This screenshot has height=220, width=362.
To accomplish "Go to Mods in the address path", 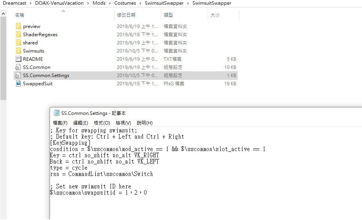I will pyautogui.click(x=99, y=3).
